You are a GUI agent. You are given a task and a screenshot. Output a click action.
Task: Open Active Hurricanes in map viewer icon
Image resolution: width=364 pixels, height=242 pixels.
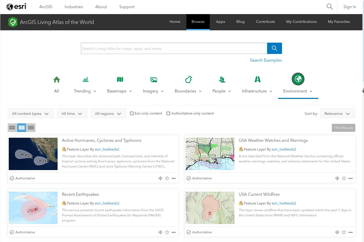160,178
